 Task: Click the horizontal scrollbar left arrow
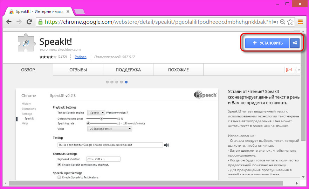[6, 183]
